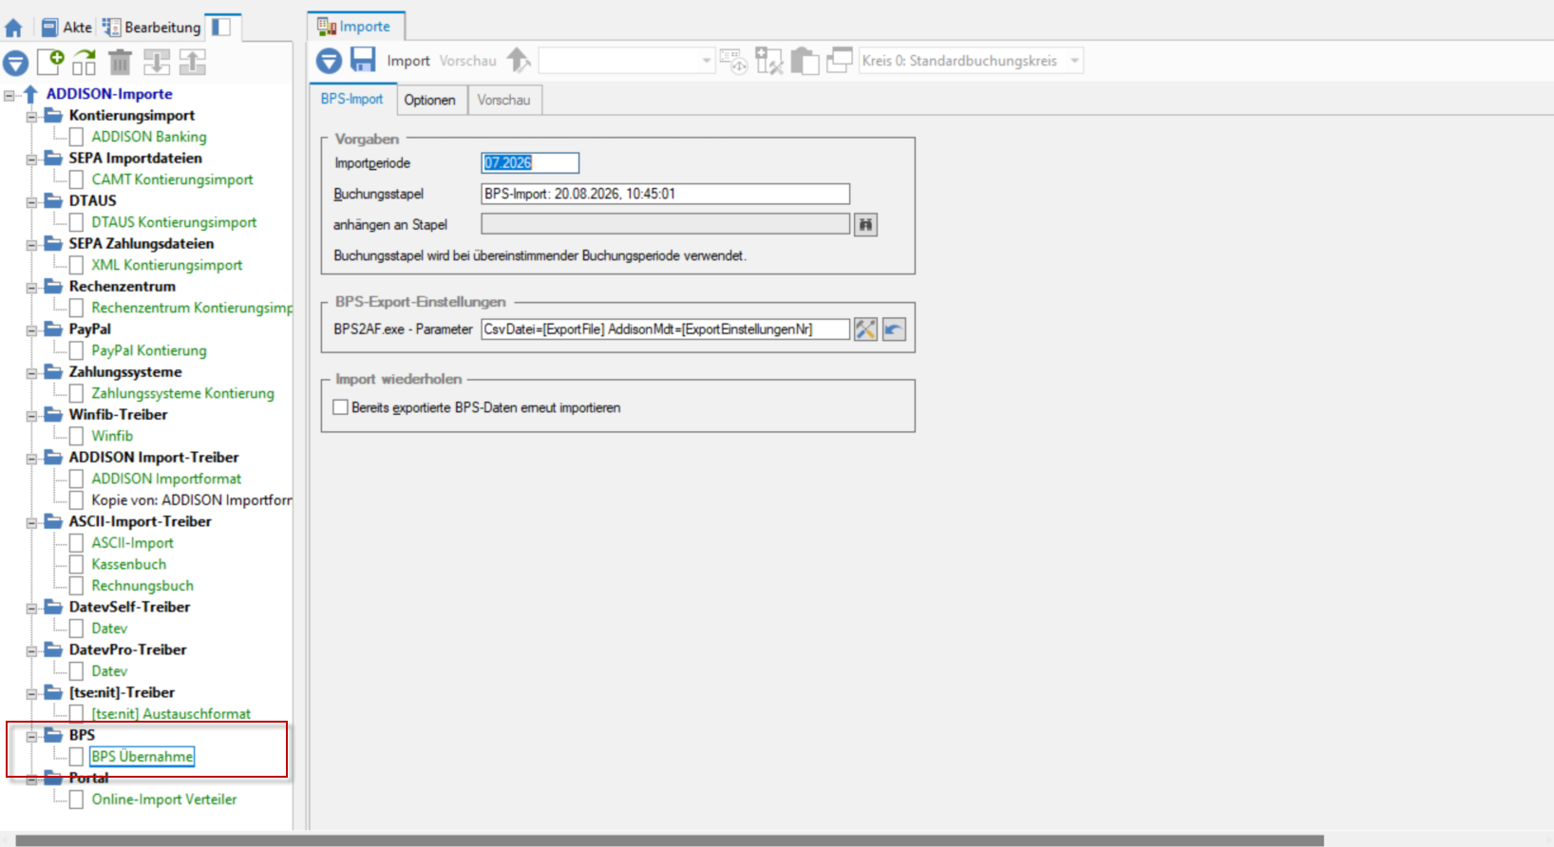The width and height of the screenshot is (1554, 847).
Task: Activate the Importe tab at top
Action: (x=355, y=27)
